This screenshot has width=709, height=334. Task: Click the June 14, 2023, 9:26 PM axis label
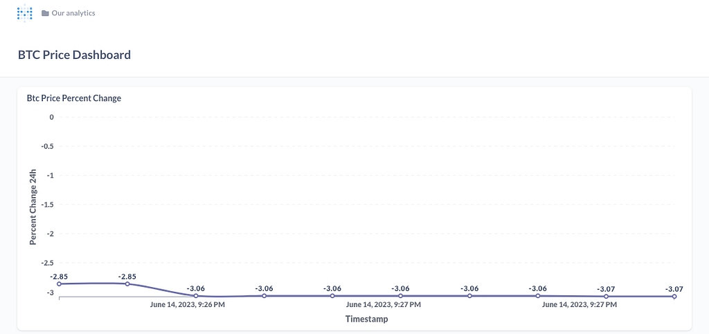click(x=188, y=305)
